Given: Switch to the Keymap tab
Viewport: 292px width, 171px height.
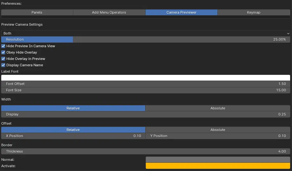Looking at the screenshot, I should [x=253, y=12].
